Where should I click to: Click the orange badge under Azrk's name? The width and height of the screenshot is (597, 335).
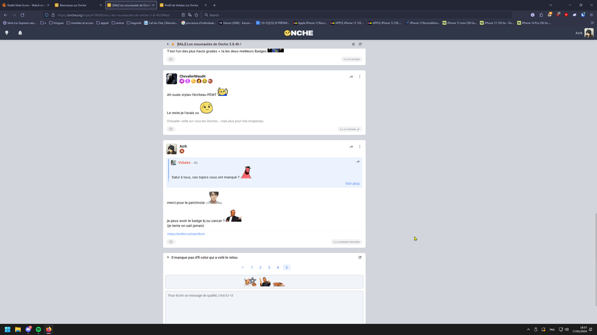point(182,151)
